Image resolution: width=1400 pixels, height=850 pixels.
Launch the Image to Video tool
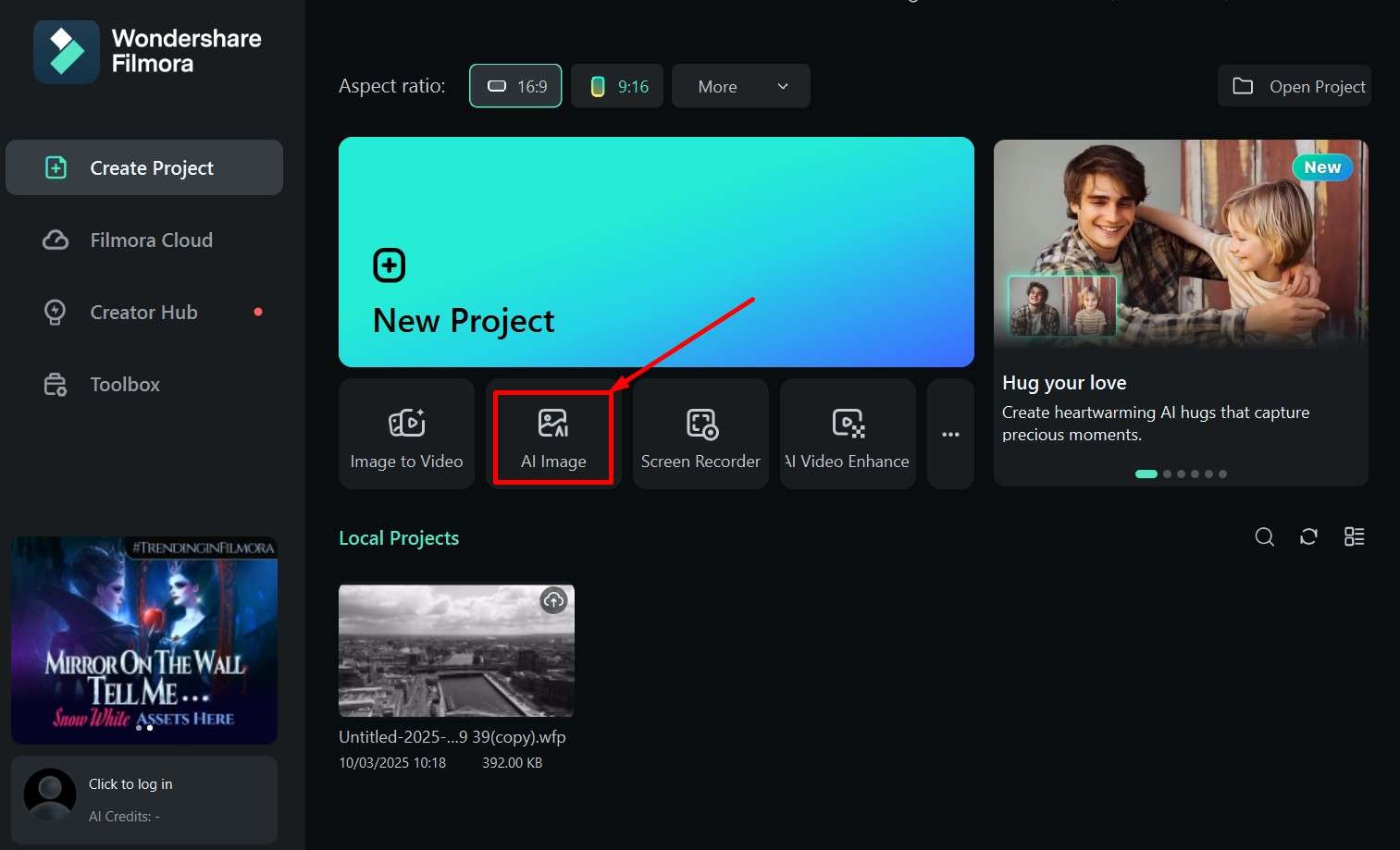tap(406, 434)
